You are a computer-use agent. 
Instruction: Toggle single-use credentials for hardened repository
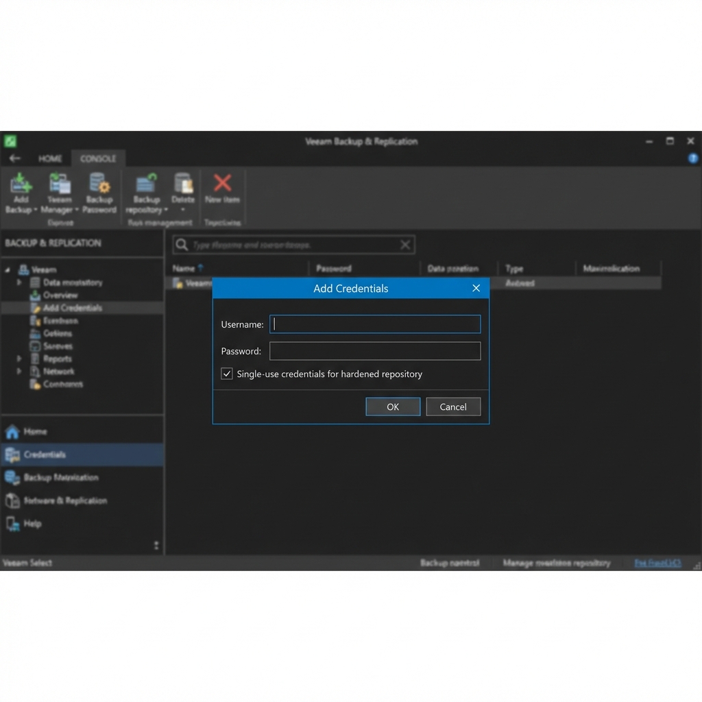[227, 374]
